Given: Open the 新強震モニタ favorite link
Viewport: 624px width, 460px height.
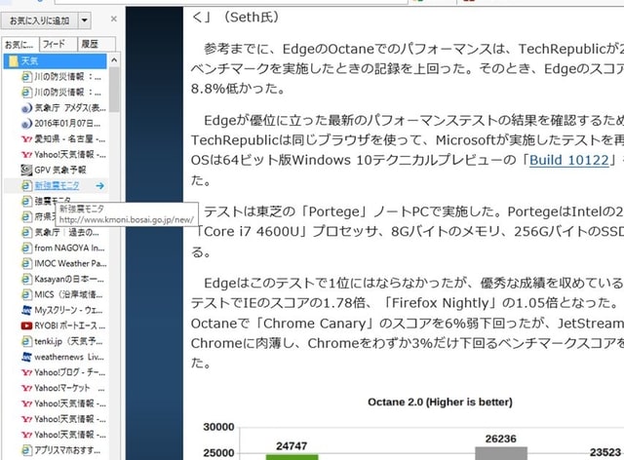Looking at the screenshot, I should tap(57, 185).
